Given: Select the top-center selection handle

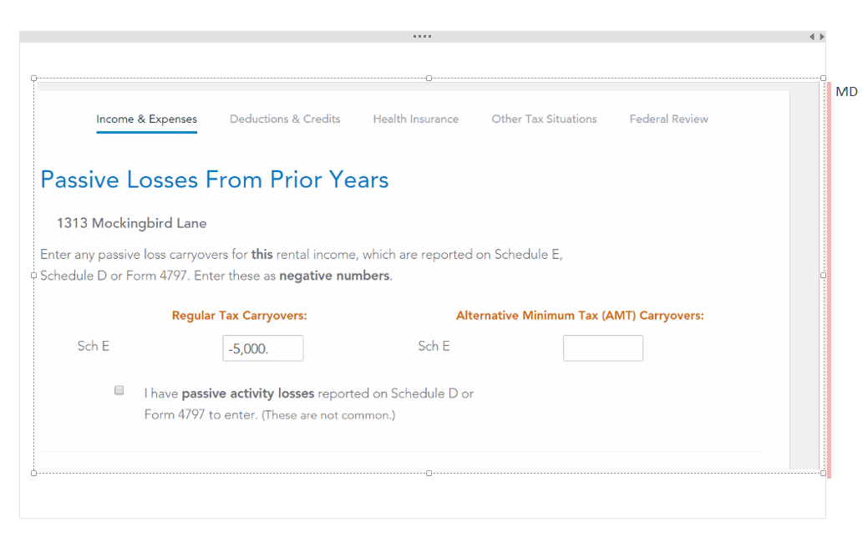Looking at the screenshot, I should (x=429, y=79).
